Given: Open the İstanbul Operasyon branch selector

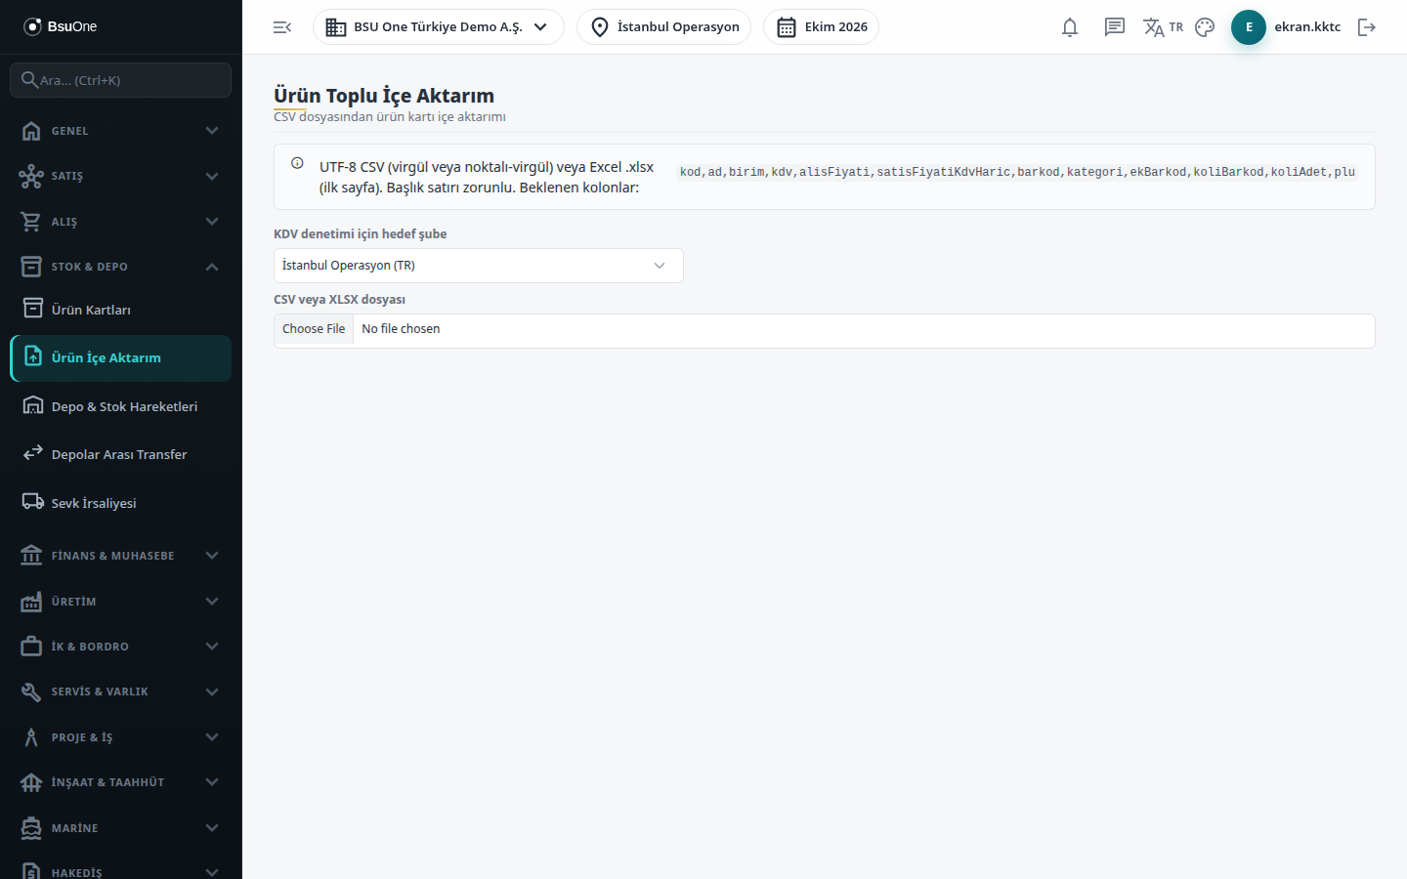Looking at the screenshot, I should [x=664, y=27].
